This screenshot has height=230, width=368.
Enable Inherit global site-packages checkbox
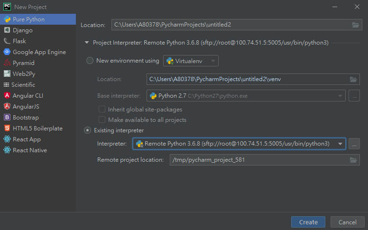point(102,109)
